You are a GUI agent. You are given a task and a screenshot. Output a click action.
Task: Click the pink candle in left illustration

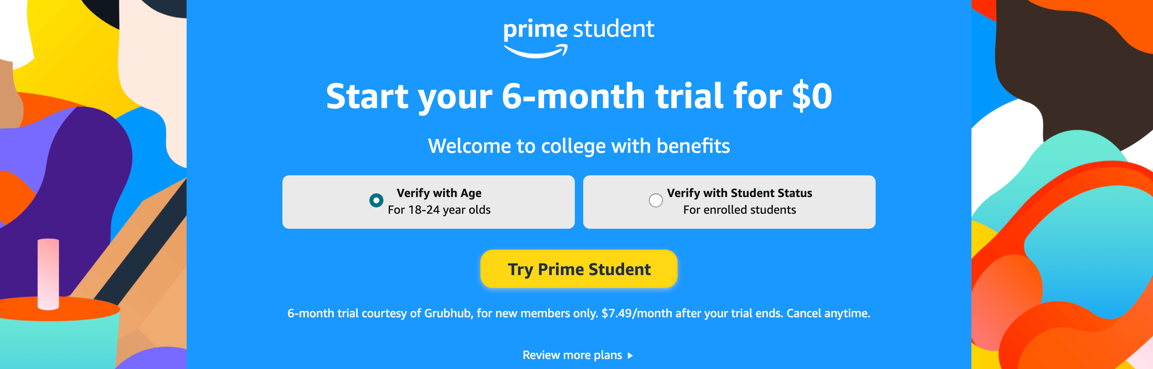(48, 274)
